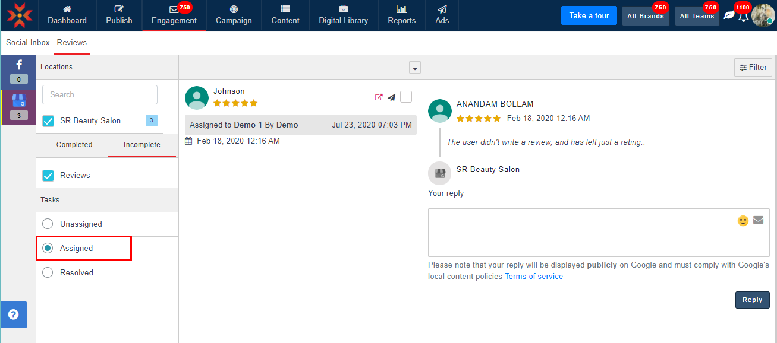Screen dimensions: 777x343
Task: Open the external link icon on Johnson's review
Action: [x=379, y=97]
